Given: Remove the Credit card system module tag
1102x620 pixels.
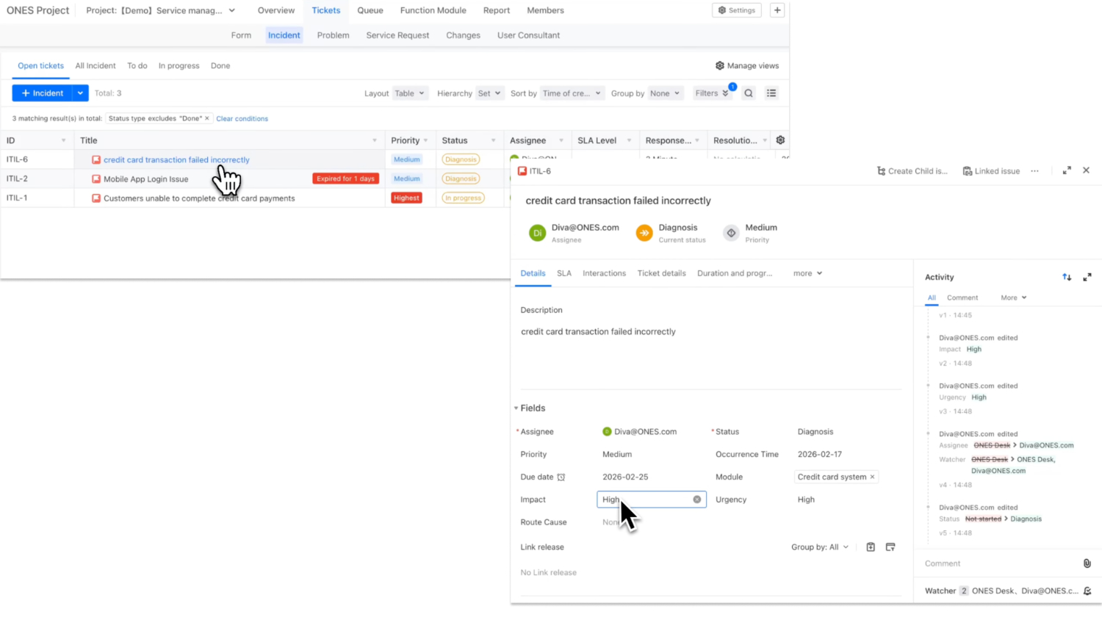Looking at the screenshot, I should coord(872,477).
